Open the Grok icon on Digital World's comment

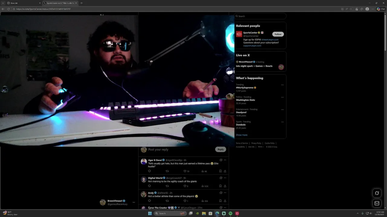221,178
